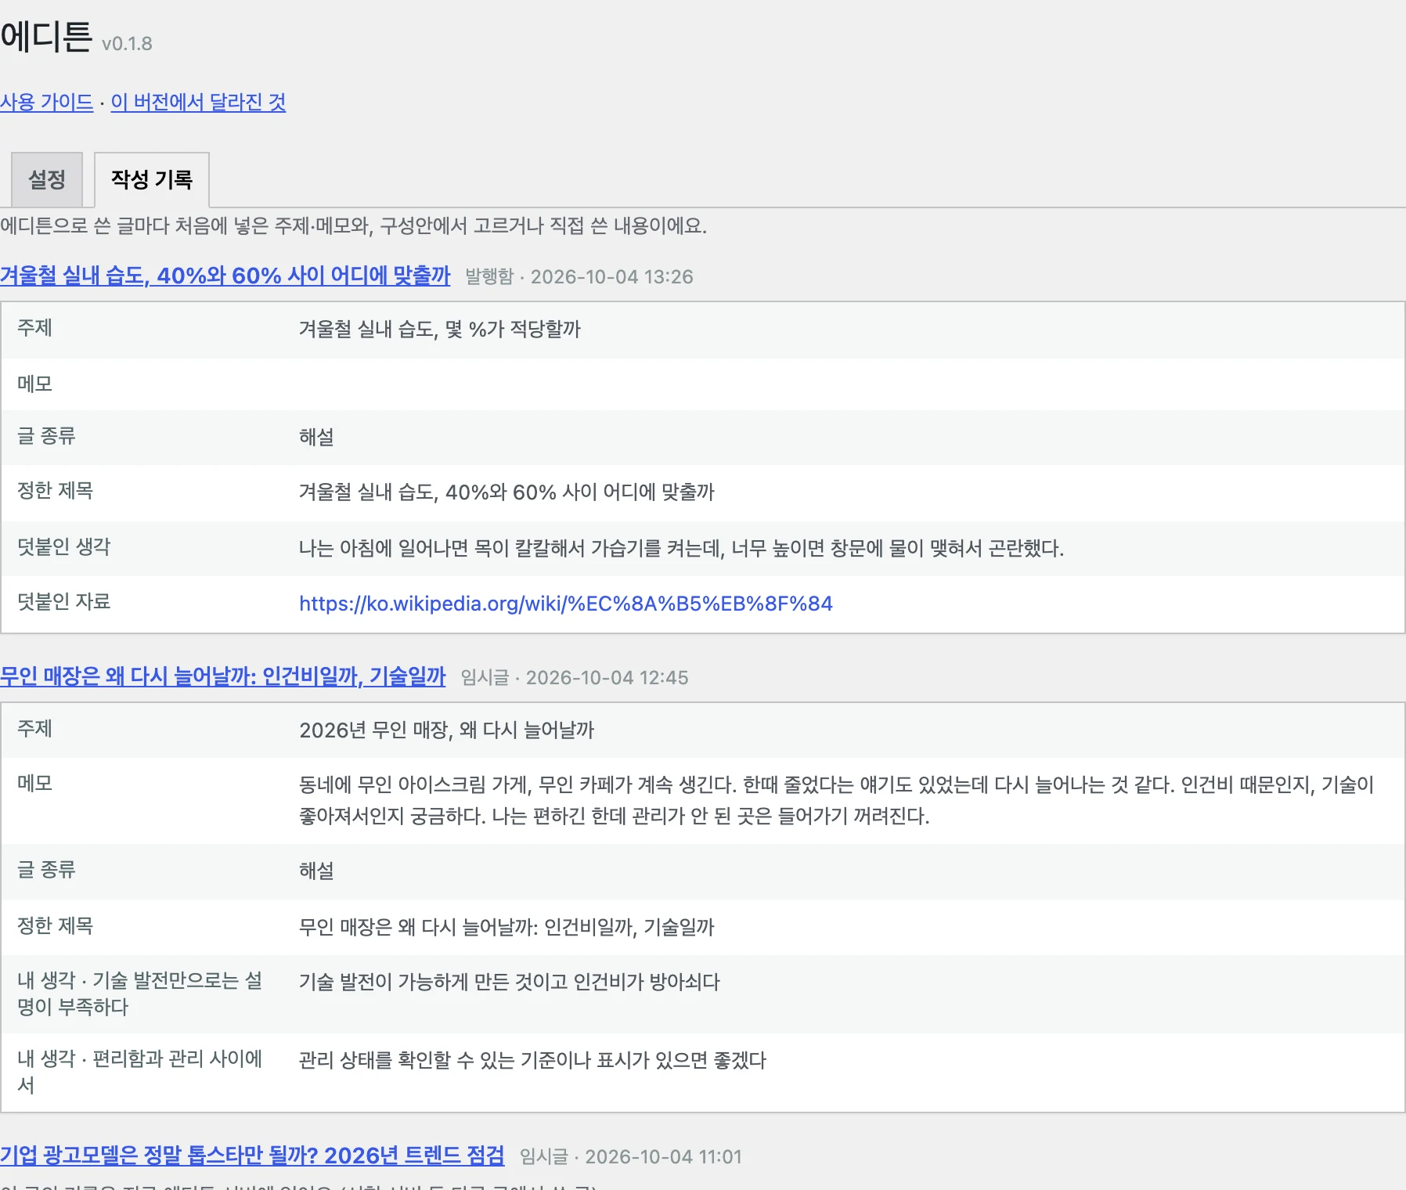Click the cell 겨울철 실내 습도, 몇 %가 적당할까
The width and height of the screenshot is (1406, 1190).
440,330
